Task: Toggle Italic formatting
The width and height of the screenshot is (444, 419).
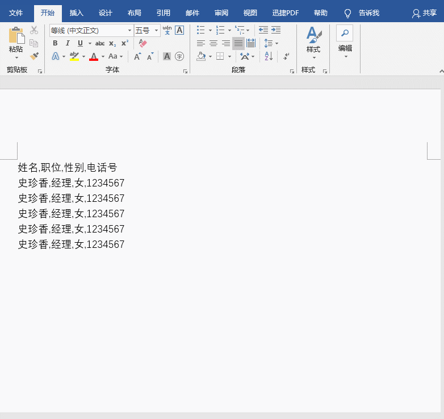Action: 68,43
